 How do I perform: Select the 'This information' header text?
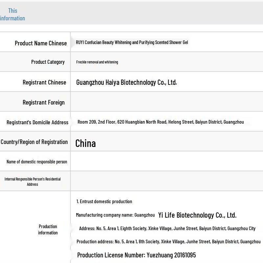[12, 14]
